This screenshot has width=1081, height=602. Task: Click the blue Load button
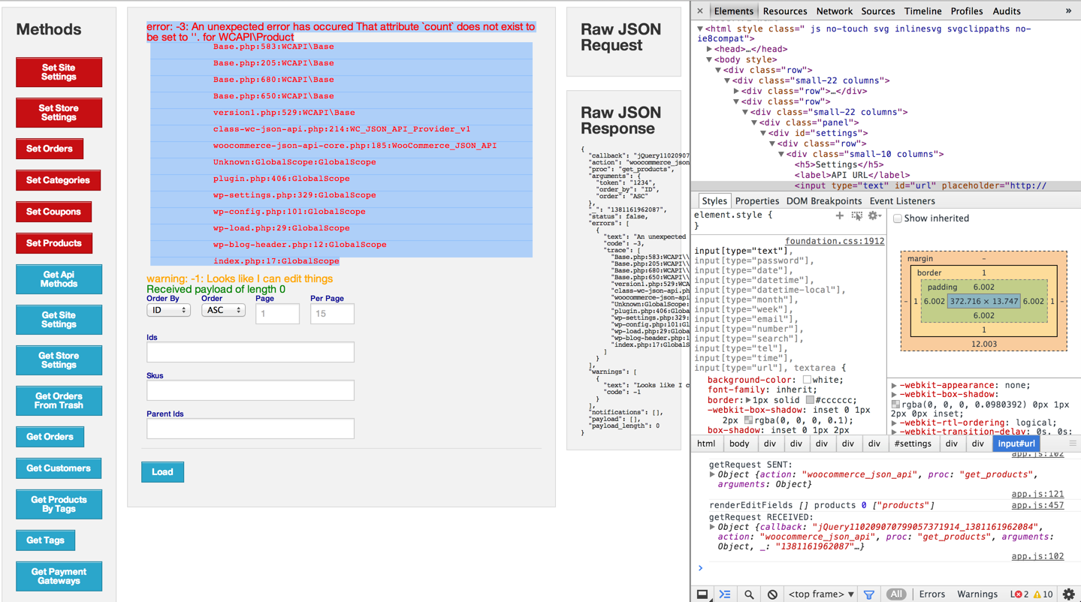coord(162,472)
